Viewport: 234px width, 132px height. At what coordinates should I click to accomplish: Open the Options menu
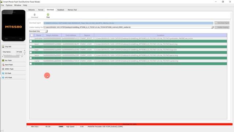[x=9, y=5]
